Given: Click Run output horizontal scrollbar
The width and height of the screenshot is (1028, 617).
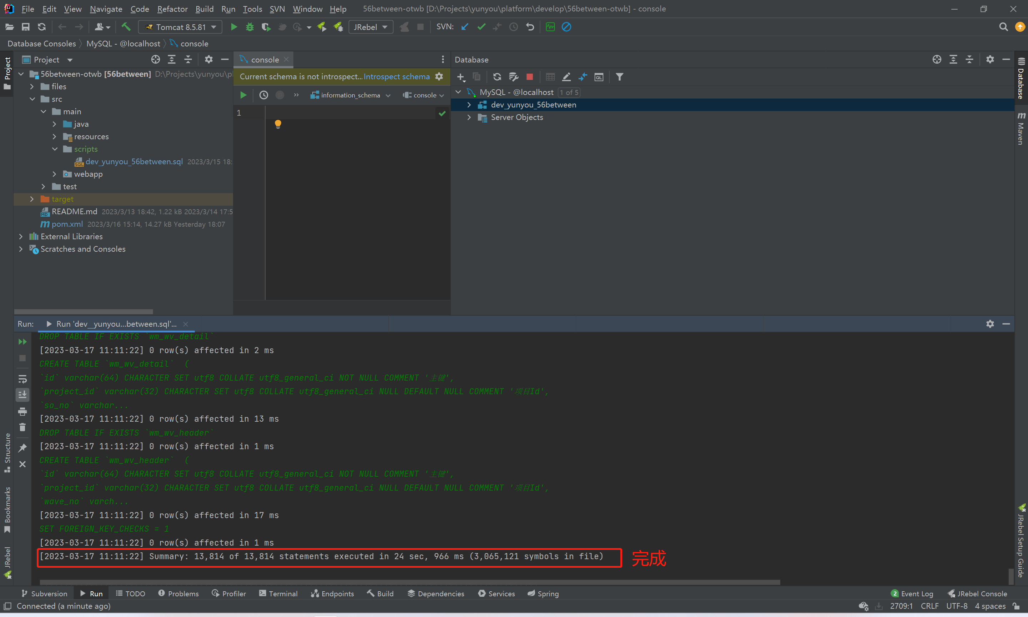Looking at the screenshot, I should (410, 582).
